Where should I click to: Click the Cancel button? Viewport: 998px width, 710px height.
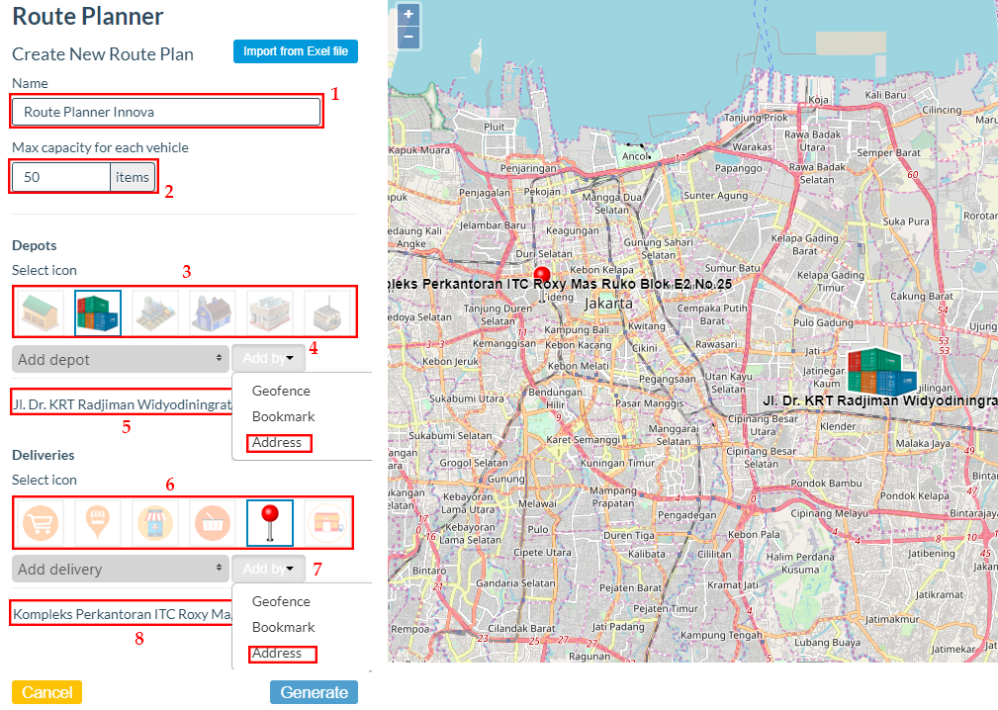[x=46, y=692]
